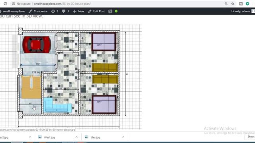Screen dimensions: 255x143
Task: Click the blue L-shaped sofa in plan
Action: pyautogui.click(x=57, y=105)
